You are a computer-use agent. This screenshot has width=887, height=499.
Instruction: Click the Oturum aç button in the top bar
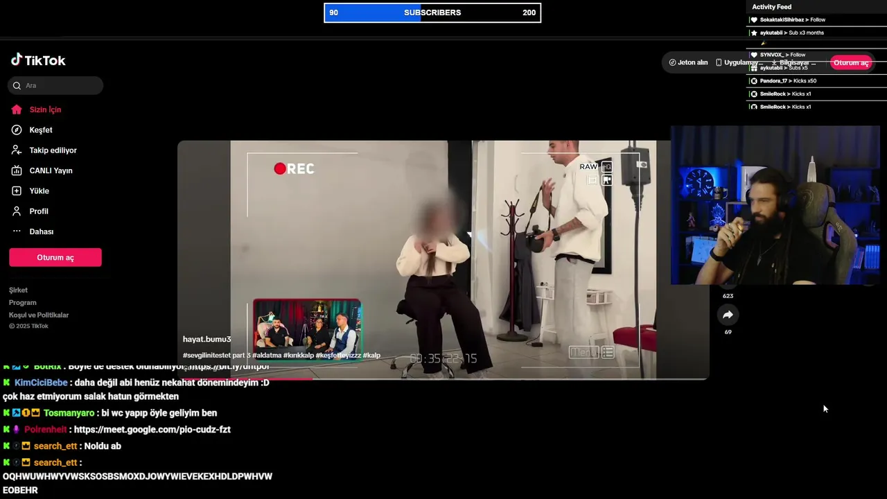851,62
